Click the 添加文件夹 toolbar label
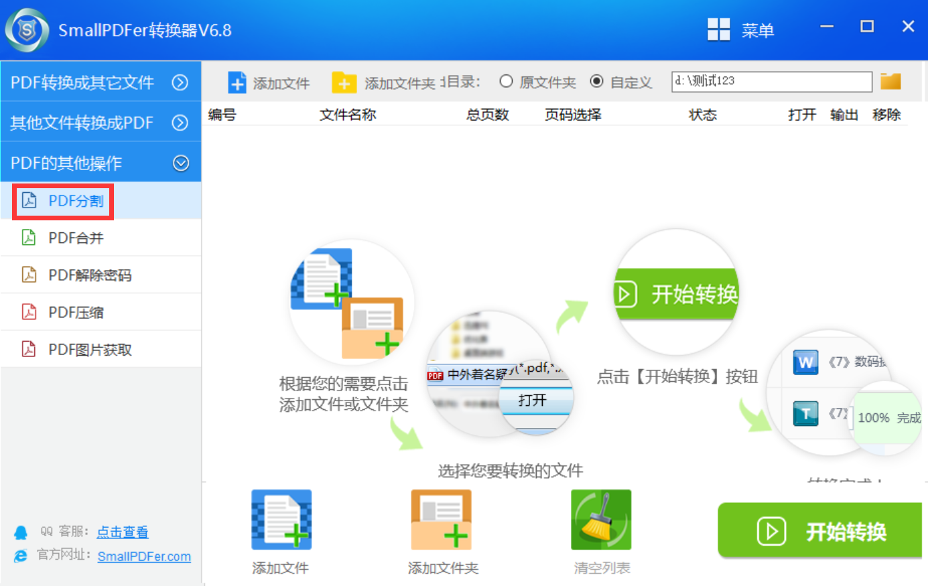The image size is (928, 586). click(400, 83)
